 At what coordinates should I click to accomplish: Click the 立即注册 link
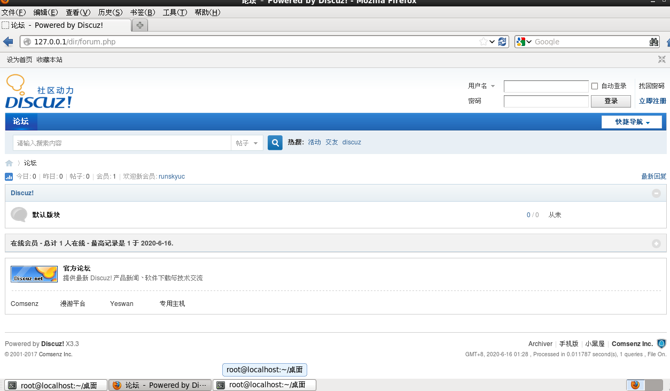652,101
